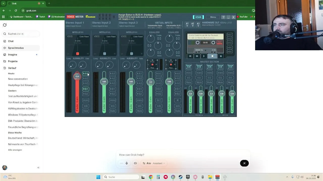The height and width of the screenshot is (181, 323).
Task: Click the A1 bus Normal mode selector
Action: click(189, 67)
